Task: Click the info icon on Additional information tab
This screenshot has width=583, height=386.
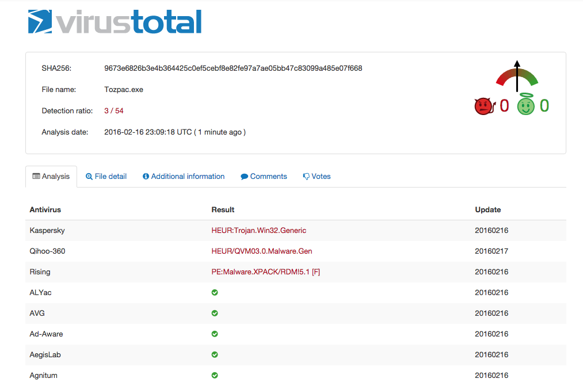Action: [146, 177]
